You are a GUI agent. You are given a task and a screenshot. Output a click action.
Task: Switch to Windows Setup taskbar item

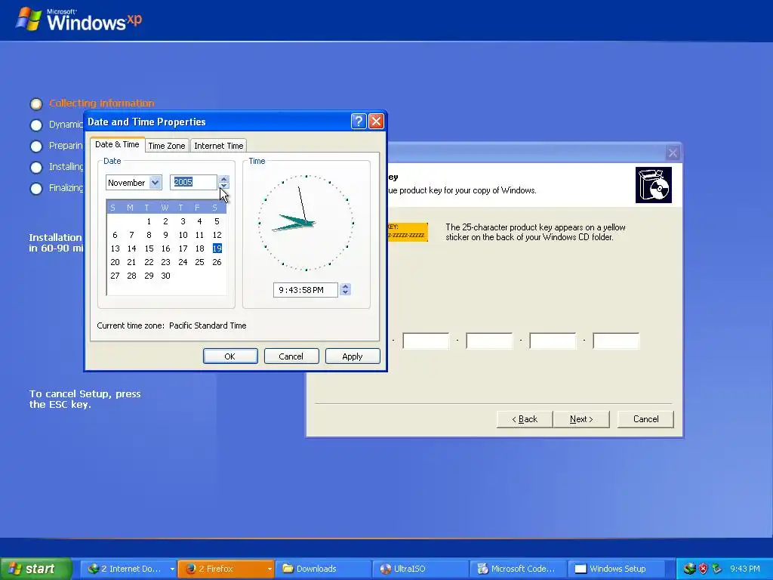click(616, 569)
